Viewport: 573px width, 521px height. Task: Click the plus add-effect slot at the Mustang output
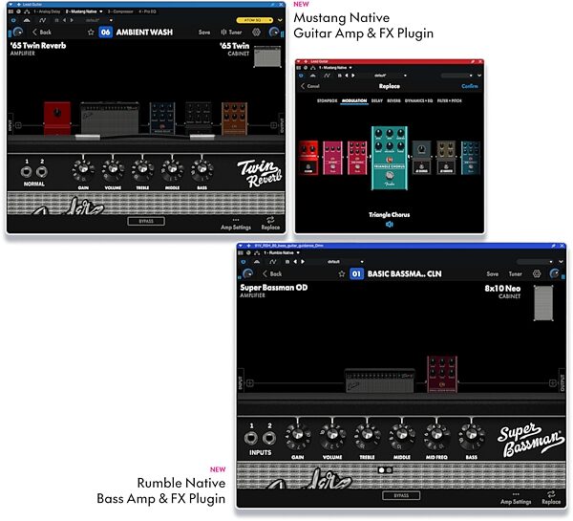coord(273,125)
